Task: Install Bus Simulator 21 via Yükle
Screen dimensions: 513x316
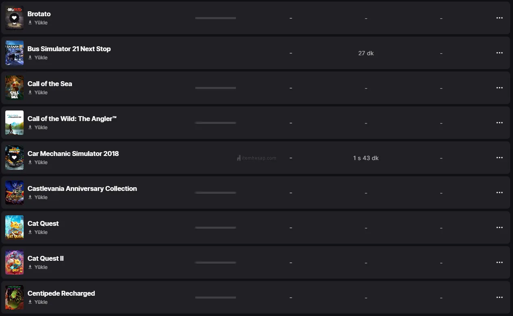Action: (41, 58)
